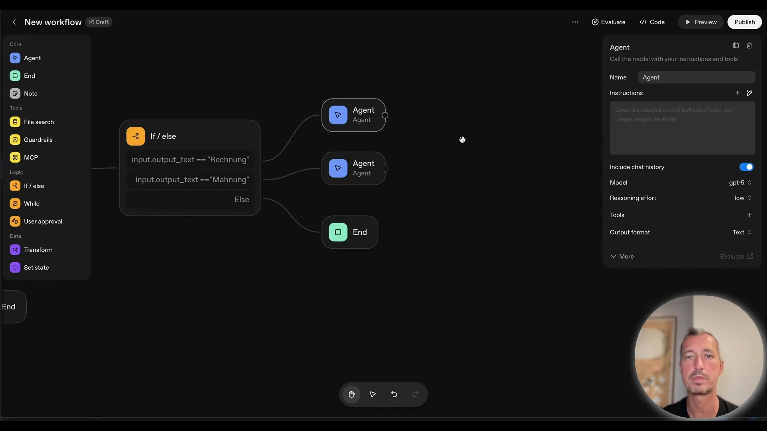The width and height of the screenshot is (767, 431).
Task: Open the workflow options menu
Action: (x=575, y=22)
